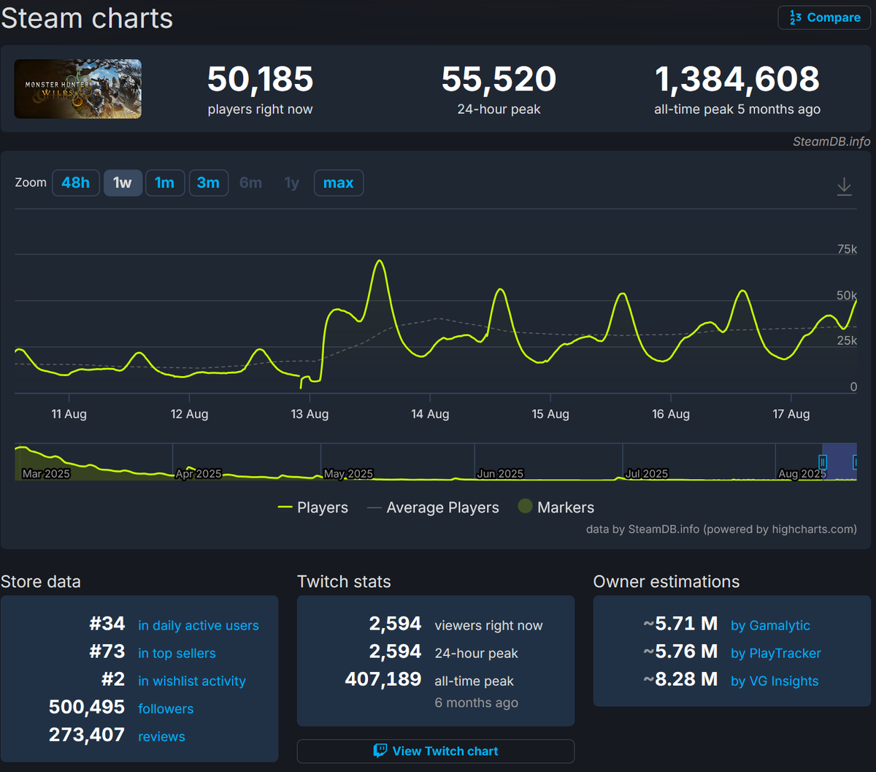Select the 1w zoom range

click(123, 183)
